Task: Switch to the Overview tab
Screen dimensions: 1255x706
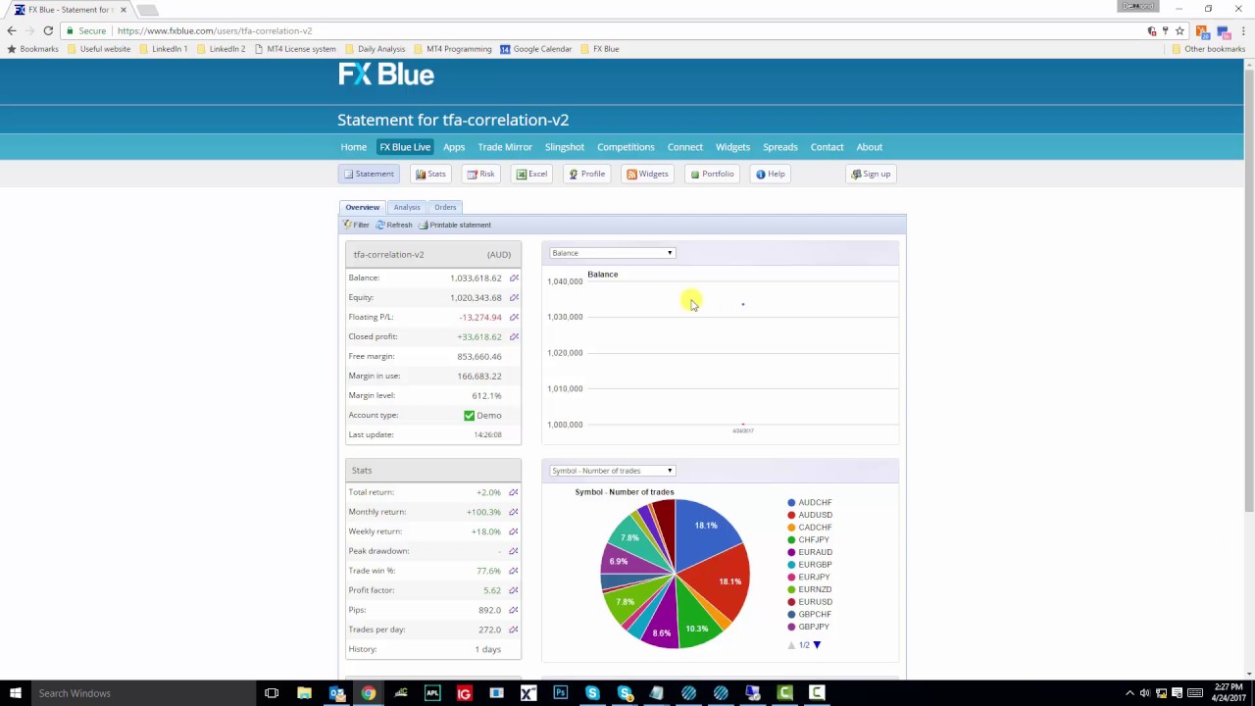Action: pyautogui.click(x=362, y=207)
